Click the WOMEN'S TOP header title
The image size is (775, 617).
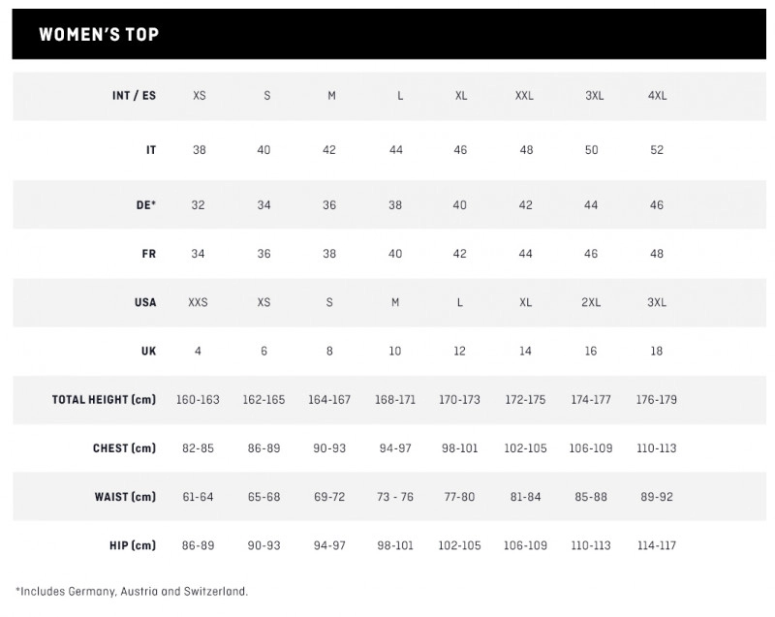(x=99, y=35)
